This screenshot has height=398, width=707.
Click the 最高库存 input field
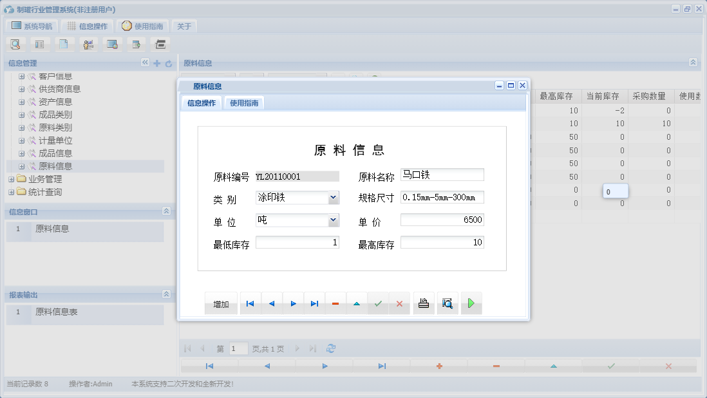442,243
